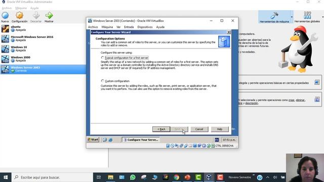Follow the 'crear' link
This screenshot has width=324, height=182.
(x=292, y=100)
